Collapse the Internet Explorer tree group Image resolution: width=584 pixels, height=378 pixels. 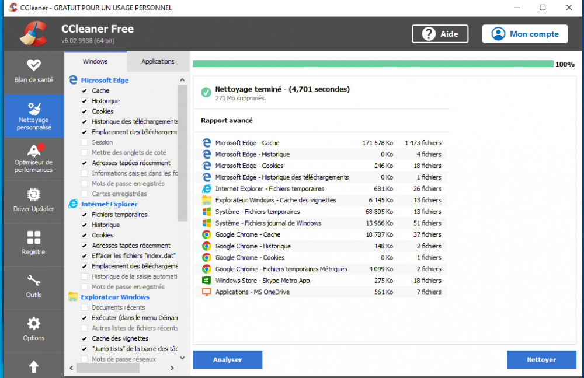click(109, 204)
